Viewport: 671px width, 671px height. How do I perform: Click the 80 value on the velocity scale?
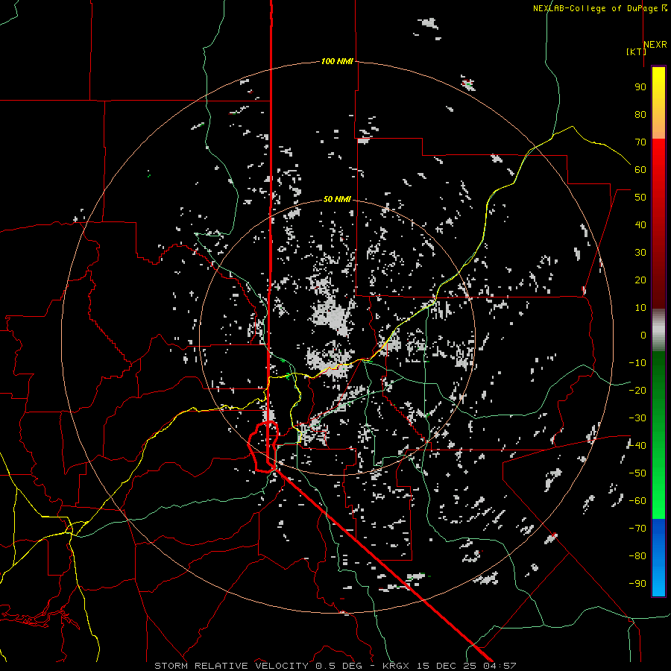point(640,115)
